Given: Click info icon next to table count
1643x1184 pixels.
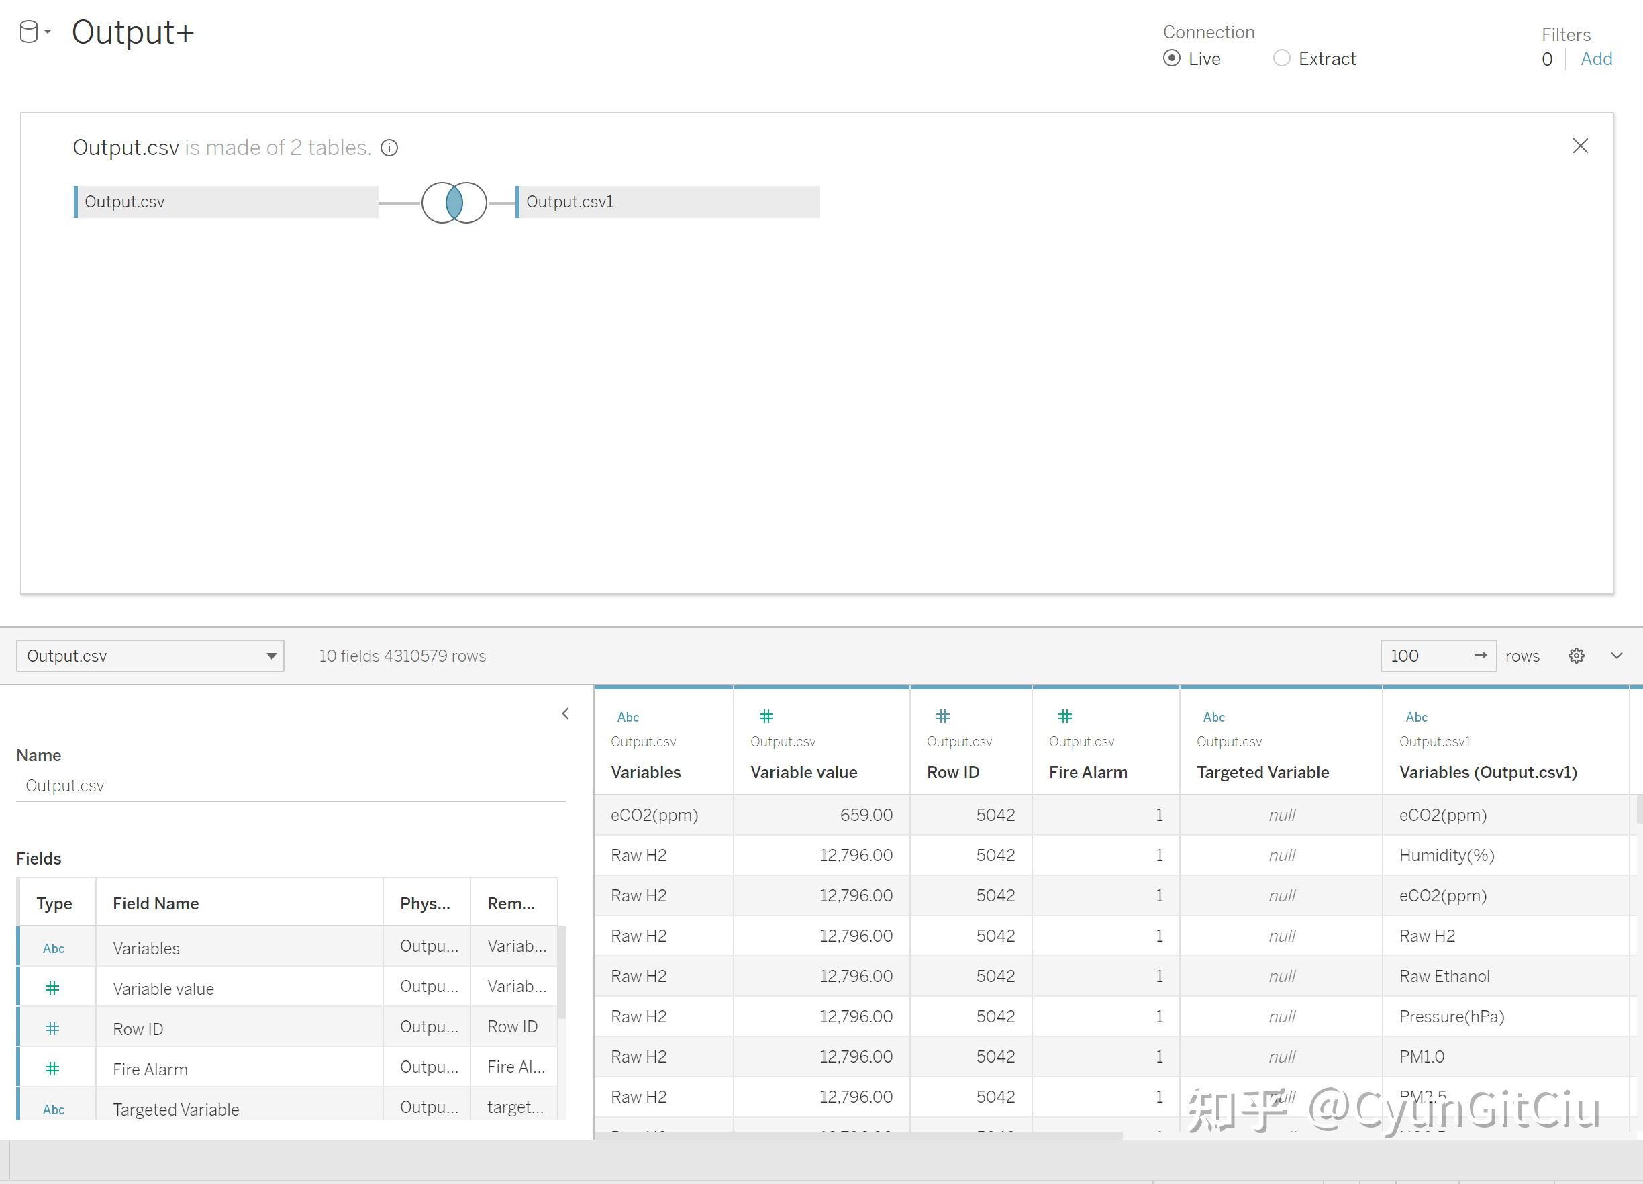Looking at the screenshot, I should [389, 148].
